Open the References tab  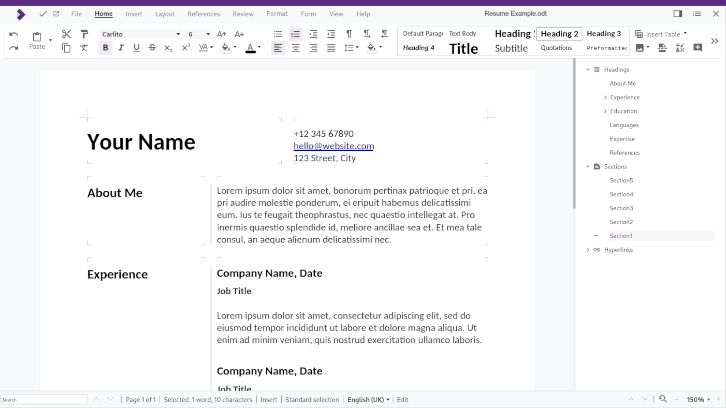[x=203, y=14]
